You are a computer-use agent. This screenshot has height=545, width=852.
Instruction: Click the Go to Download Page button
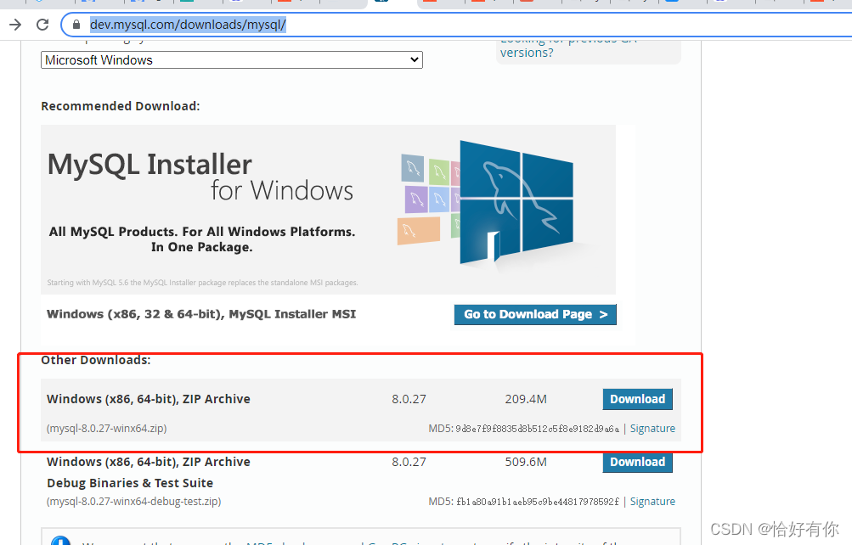pyautogui.click(x=535, y=314)
